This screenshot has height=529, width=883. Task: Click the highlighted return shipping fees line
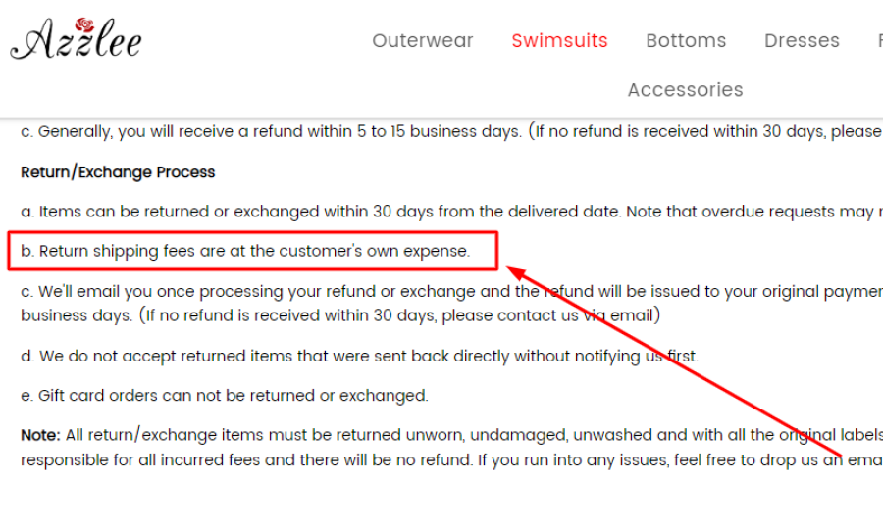point(245,251)
